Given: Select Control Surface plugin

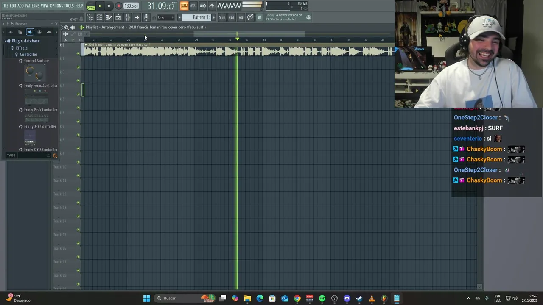Looking at the screenshot, I should pyautogui.click(x=36, y=61).
